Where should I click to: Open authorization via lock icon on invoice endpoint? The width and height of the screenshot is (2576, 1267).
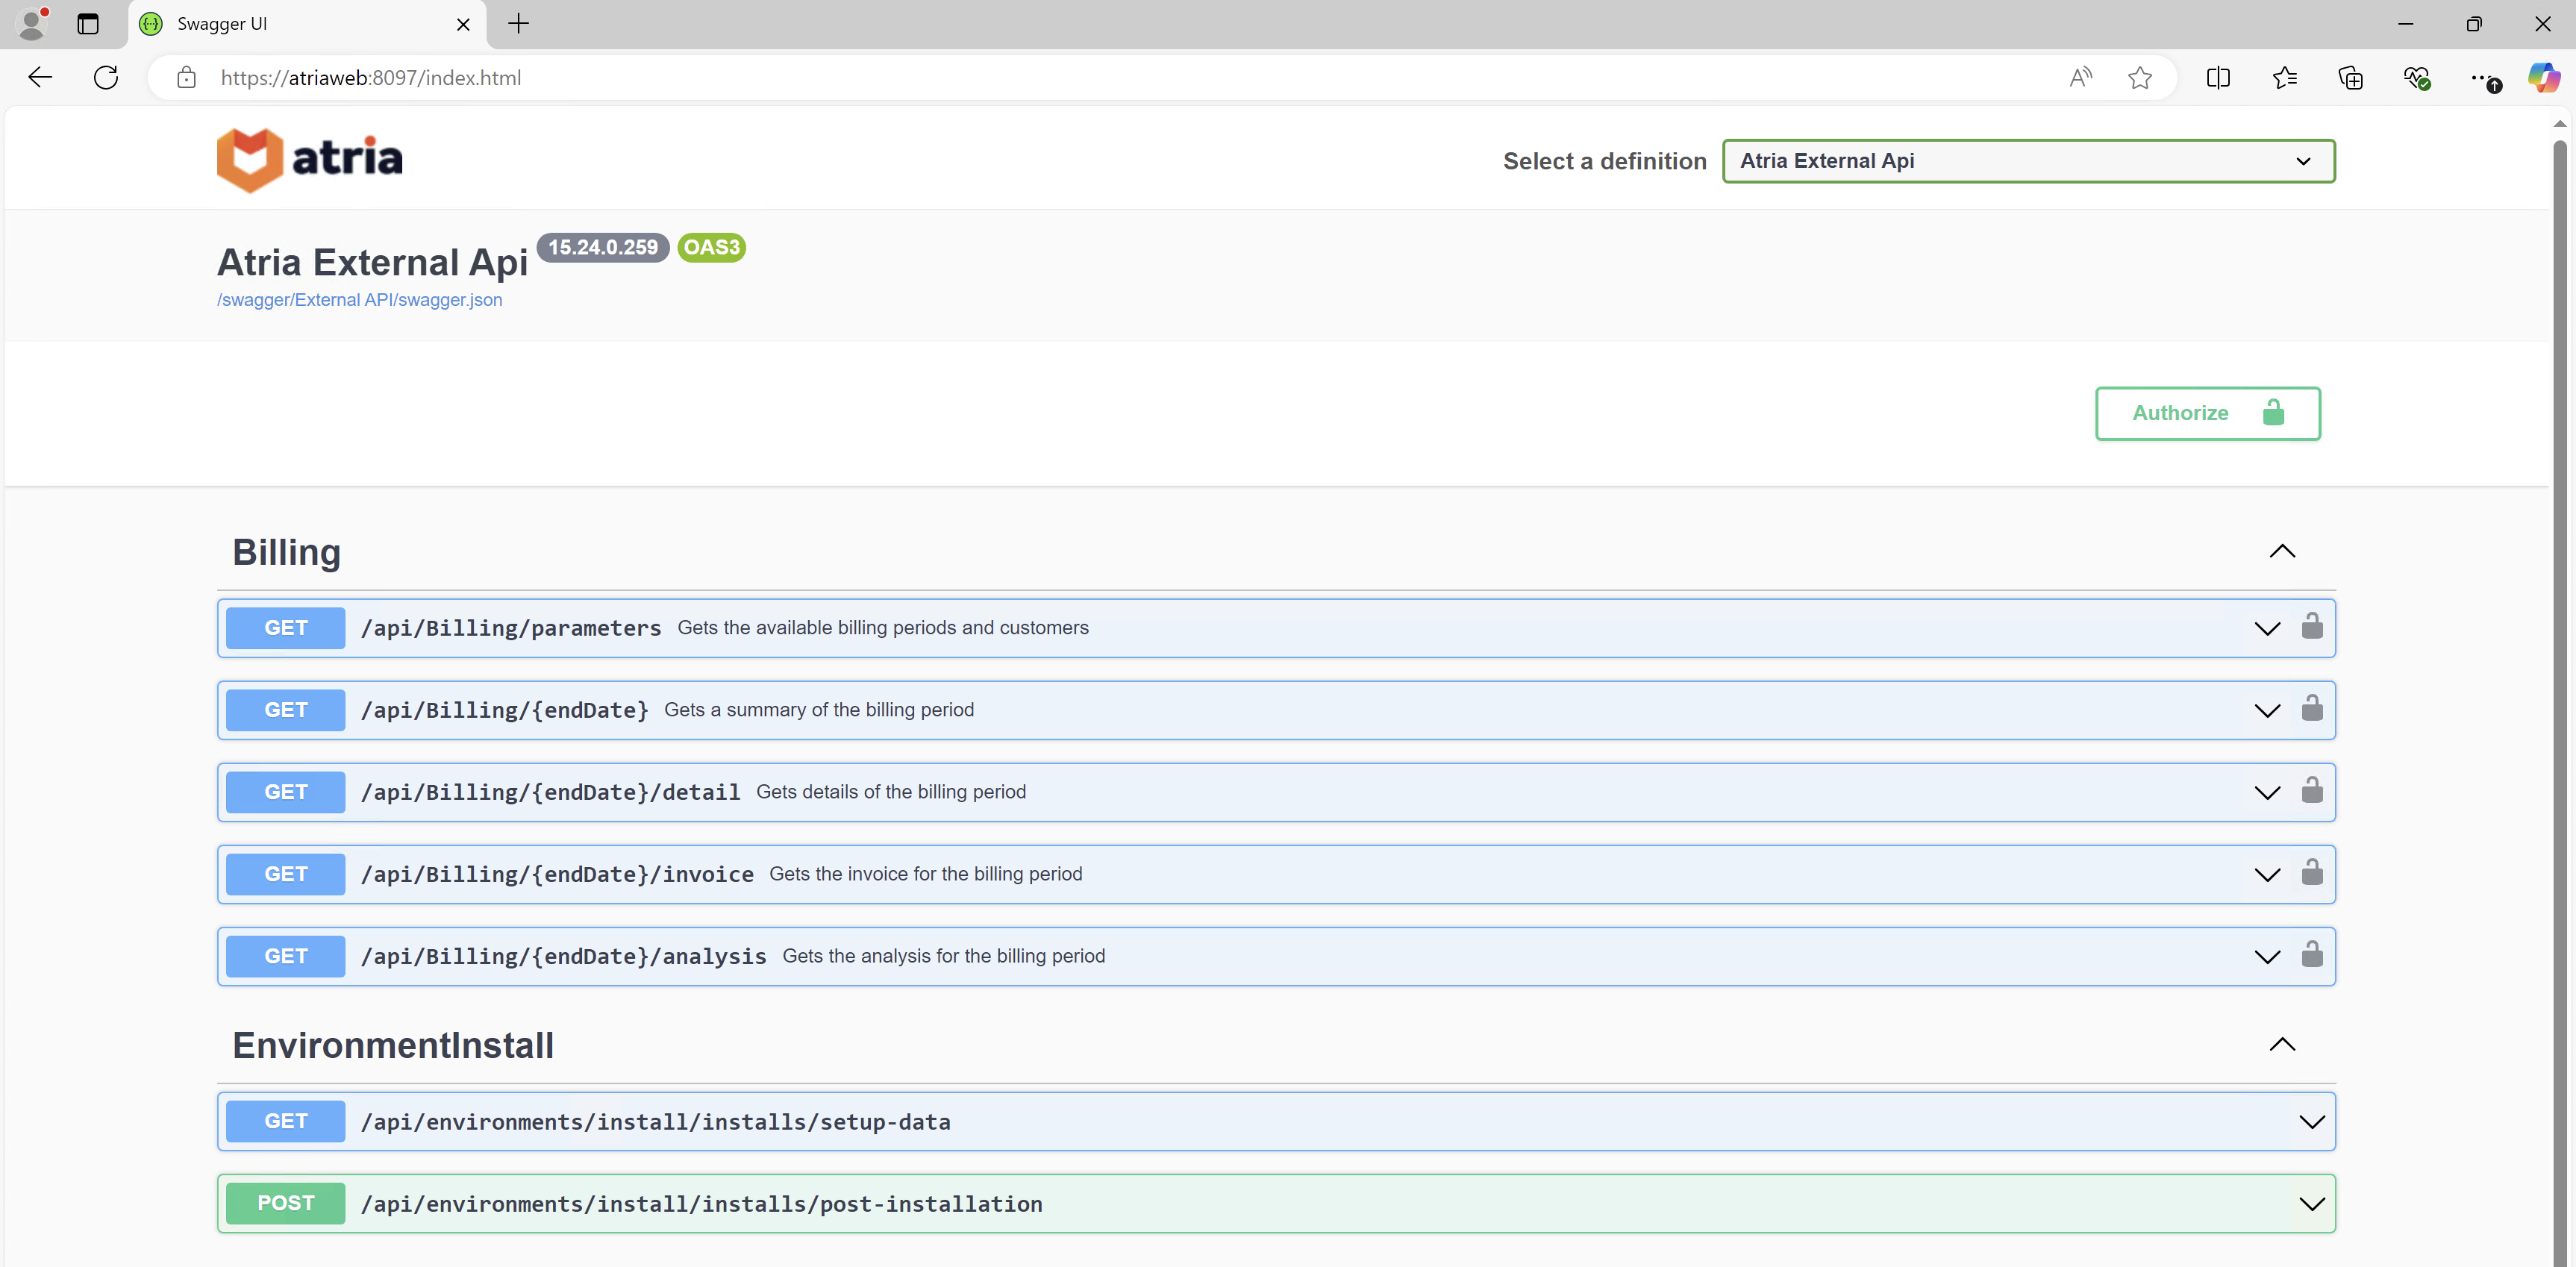click(2313, 873)
